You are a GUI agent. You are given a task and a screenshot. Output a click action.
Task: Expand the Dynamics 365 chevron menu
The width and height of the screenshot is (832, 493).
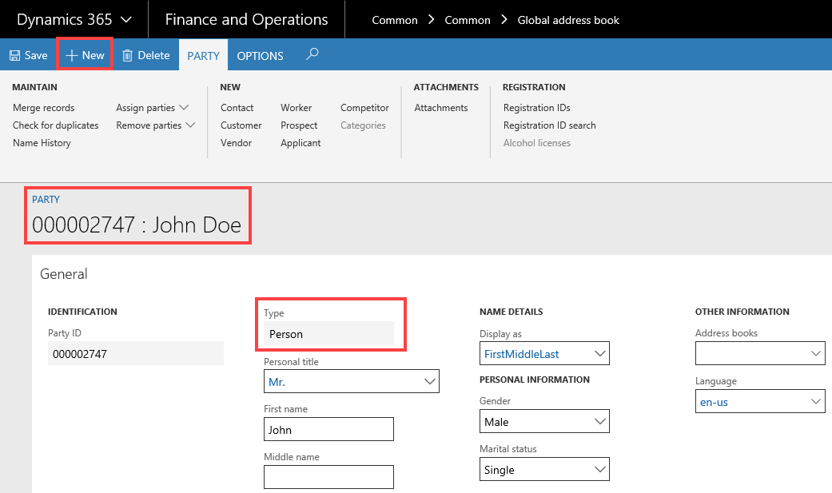coord(125,20)
